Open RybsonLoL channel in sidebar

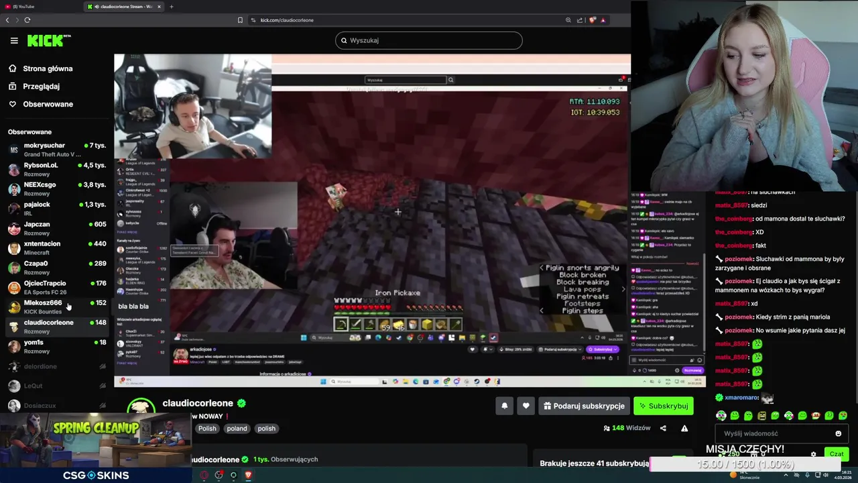(57, 169)
